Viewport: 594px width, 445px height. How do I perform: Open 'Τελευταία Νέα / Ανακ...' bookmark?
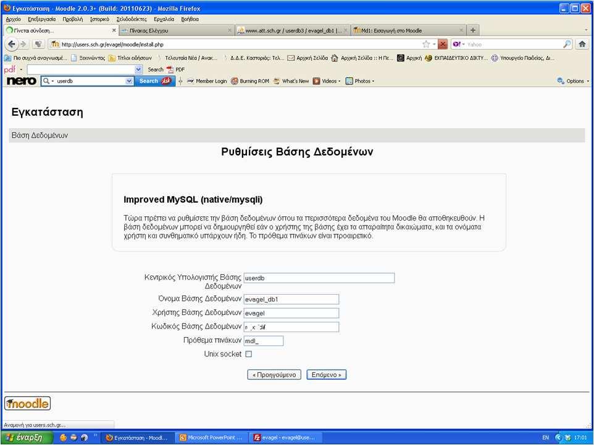coord(187,58)
